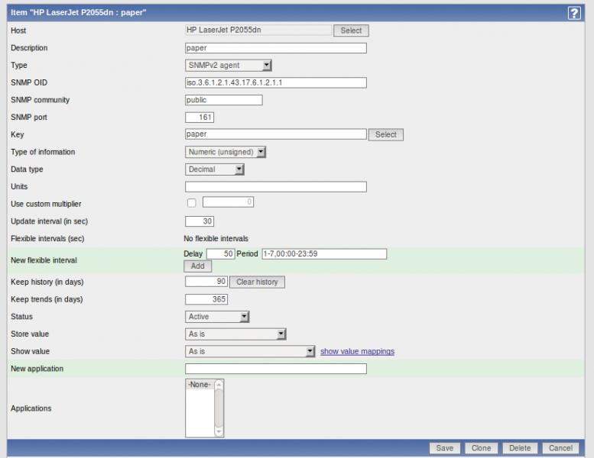This screenshot has height=458, width=594.
Task: Focus the SNMP OID input field
Action: click(x=276, y=83)
